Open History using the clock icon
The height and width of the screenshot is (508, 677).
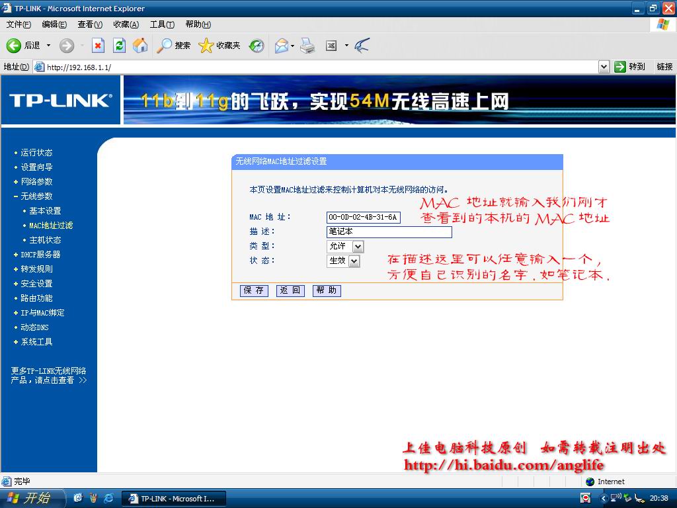pos(257,46)
